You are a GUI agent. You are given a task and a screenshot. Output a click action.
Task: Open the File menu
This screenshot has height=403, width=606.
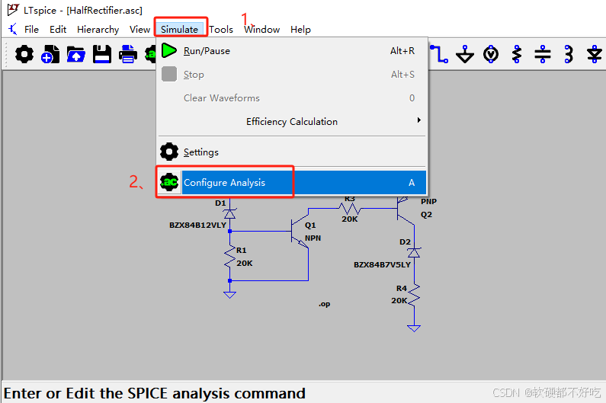coord(31,30)
